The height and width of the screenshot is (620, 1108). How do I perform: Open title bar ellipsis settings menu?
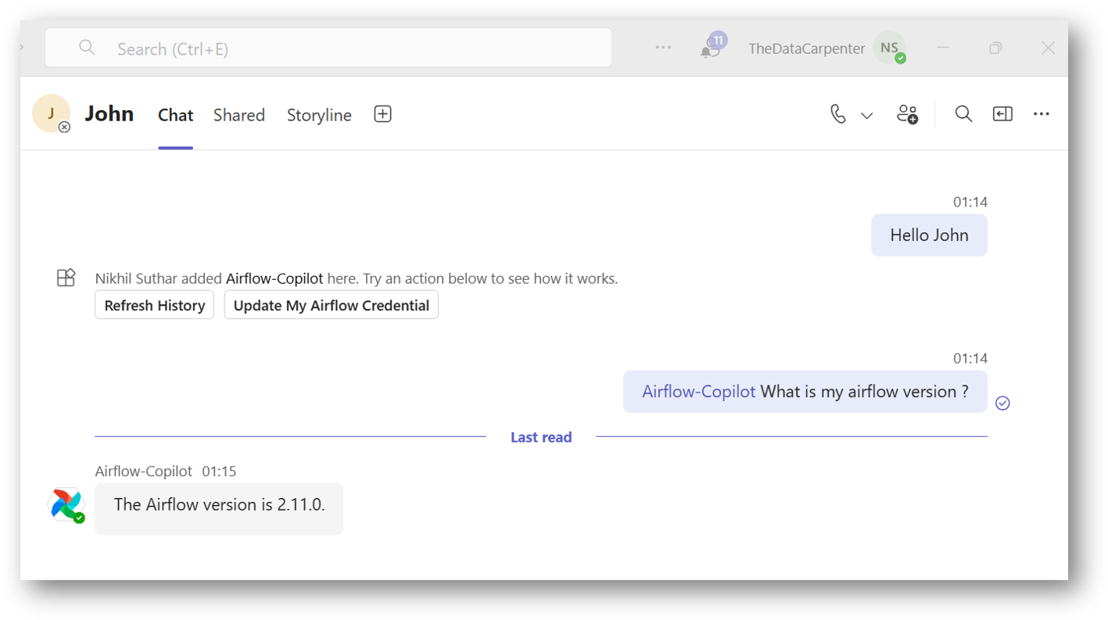pyautogui.click(x=663, y=48)
